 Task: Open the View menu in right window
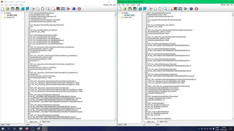(128, 5)
